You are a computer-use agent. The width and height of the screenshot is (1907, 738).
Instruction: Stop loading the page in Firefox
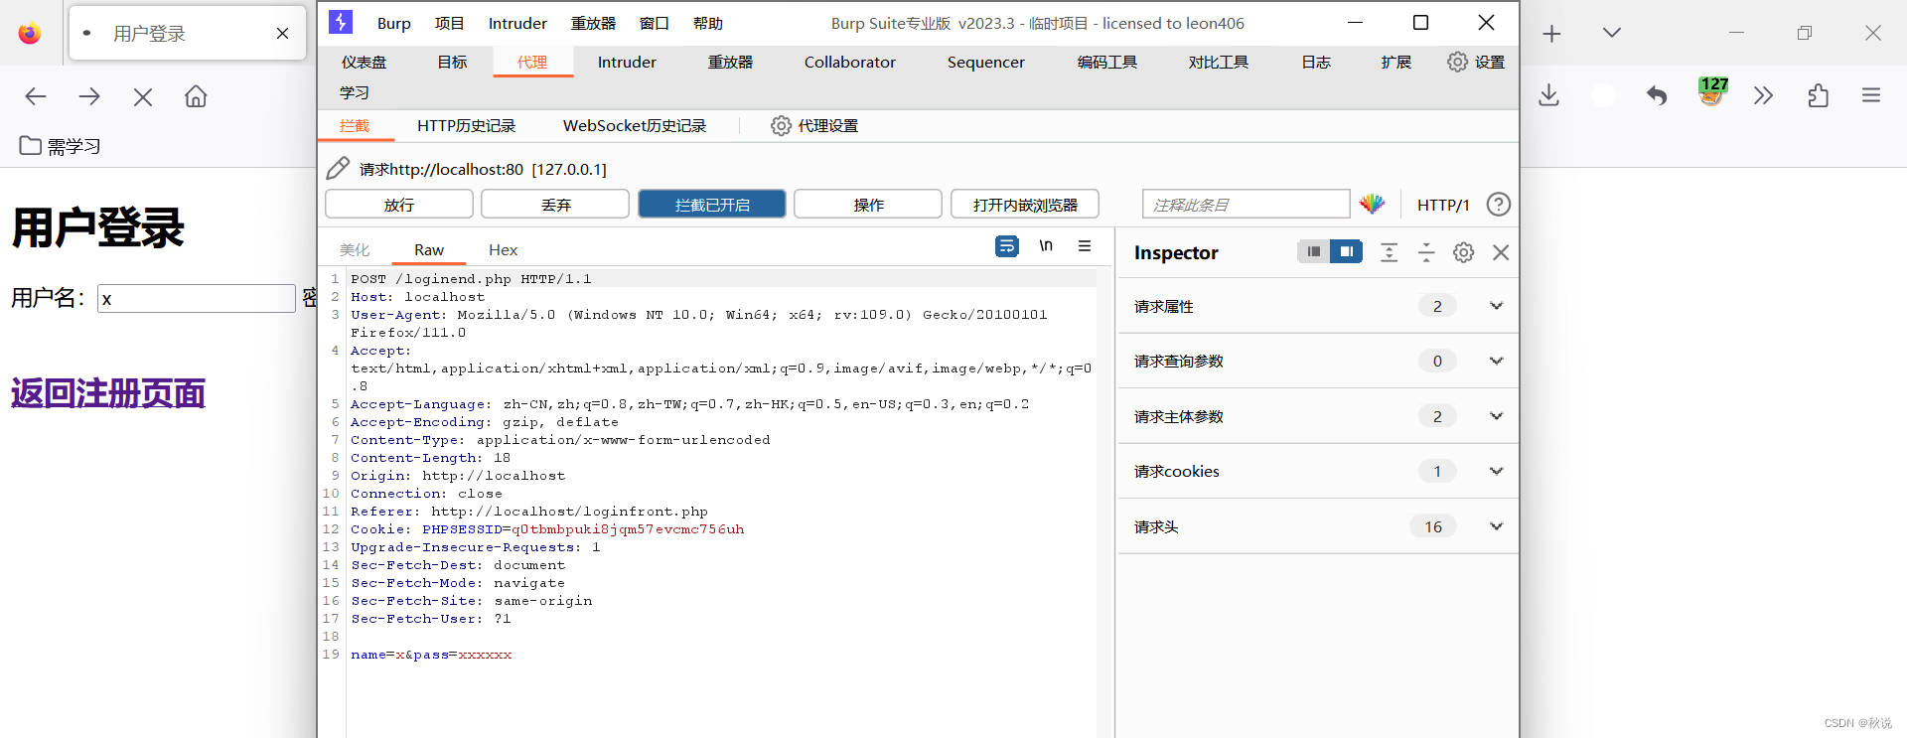click(x=143, y=96)
